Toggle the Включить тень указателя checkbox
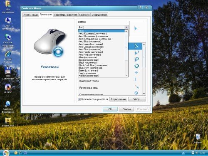 coord(79,99)
